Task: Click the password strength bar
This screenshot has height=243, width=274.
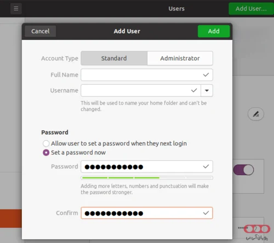Action: pyautogui.click(x=147, y=178)
